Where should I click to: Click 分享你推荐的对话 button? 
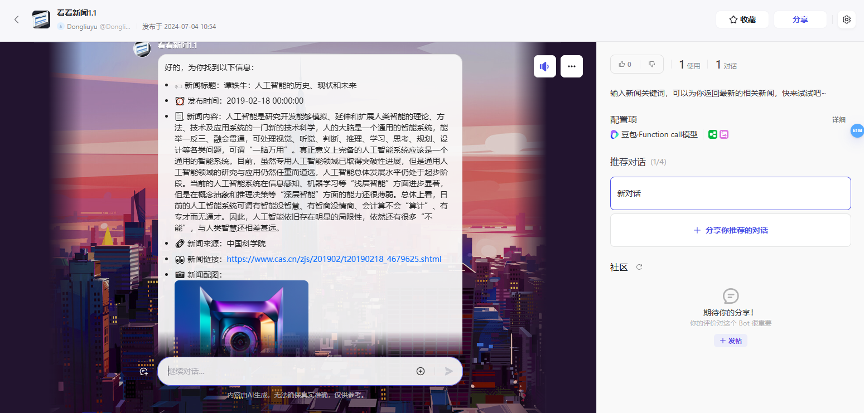point(730,230)
